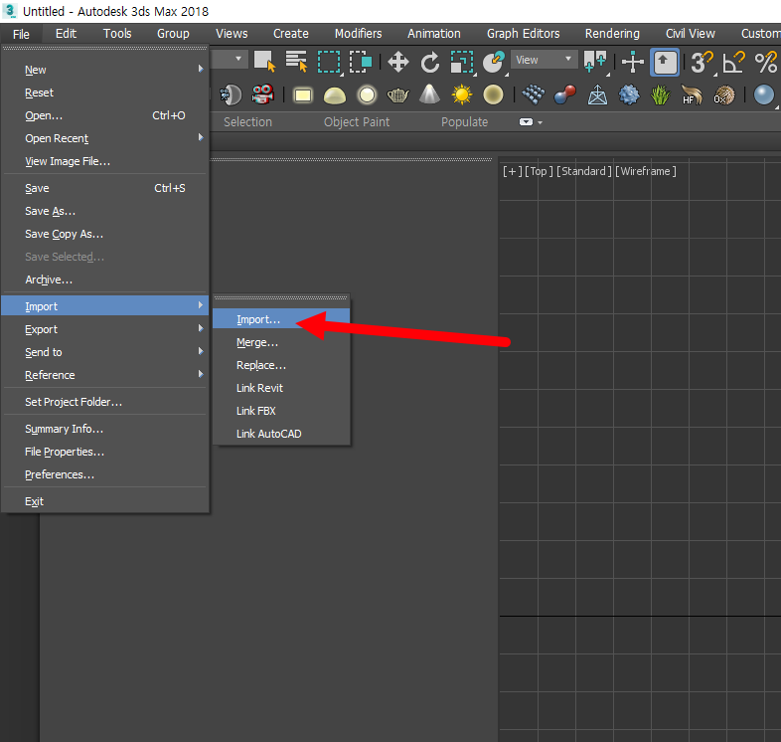Viewport: 781px width, 742px height.
Task: Create a rectangular area light icon
Action: [x=302, y=95]
